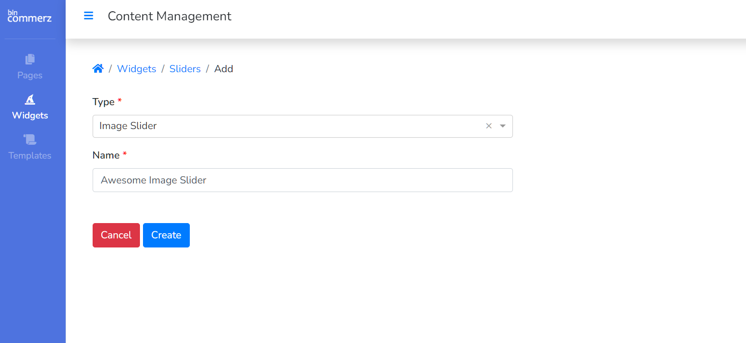Image resolution: width=746 pixels, height=343 pixels.
Task: Click the Templates scroll icon in sidebar
Action: coord(30,139)
